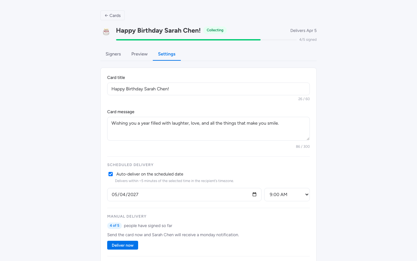Click the Deliver now button

122,245
